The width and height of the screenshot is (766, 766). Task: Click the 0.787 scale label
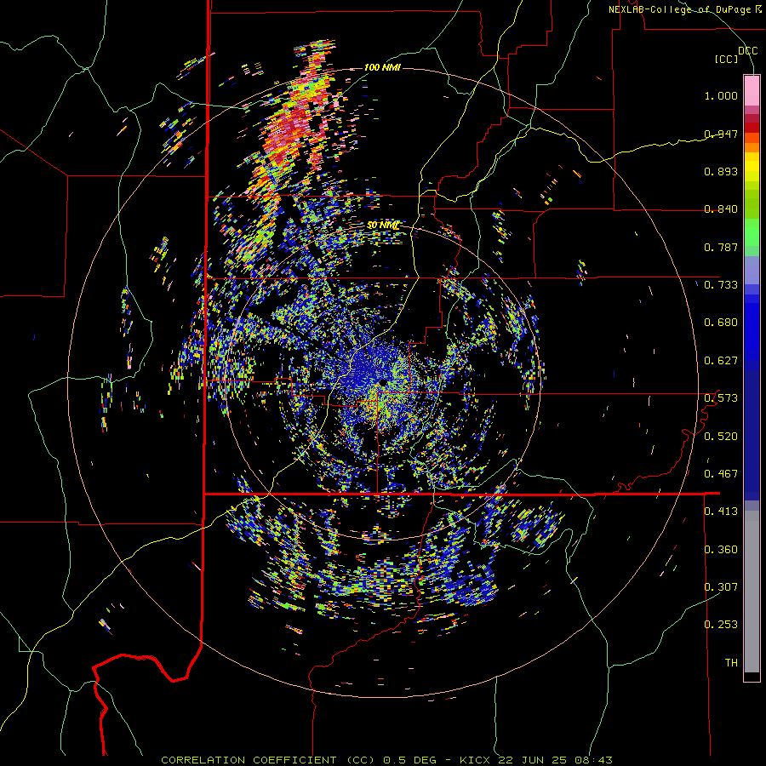pos(721,247)
